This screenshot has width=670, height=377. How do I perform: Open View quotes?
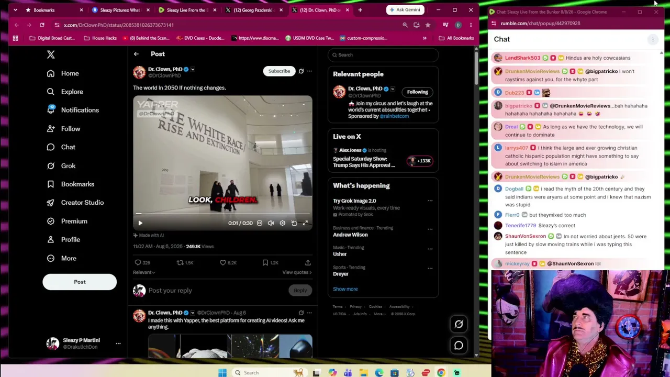[297, 272]
